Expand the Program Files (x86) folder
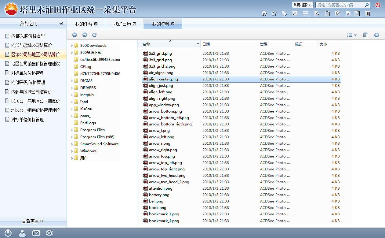 72,137
